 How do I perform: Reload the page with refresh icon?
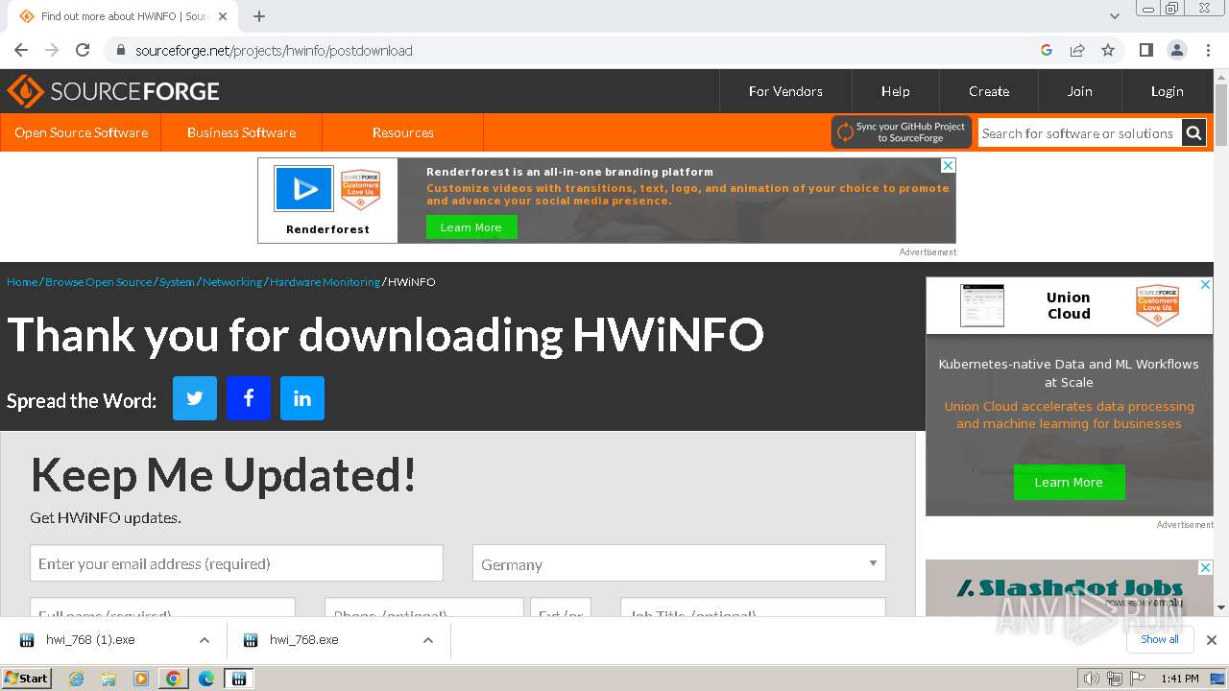83,50
